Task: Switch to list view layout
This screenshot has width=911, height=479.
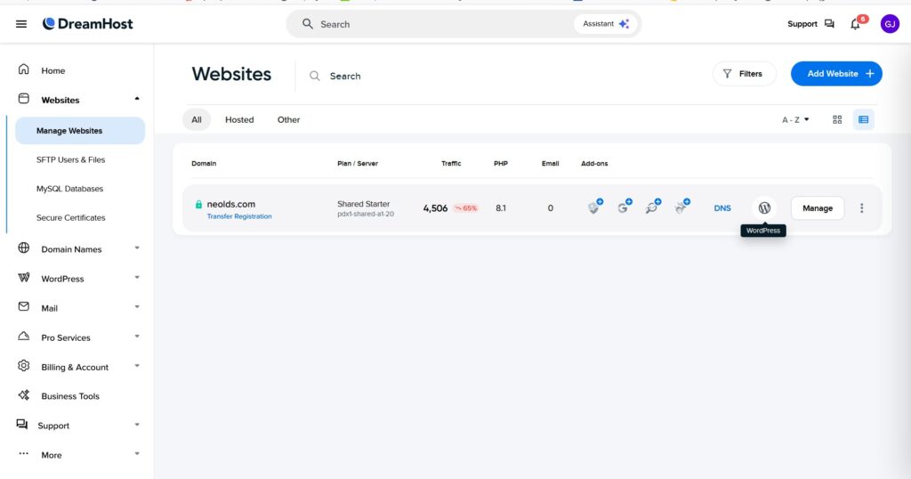Action: coord(863,120)
